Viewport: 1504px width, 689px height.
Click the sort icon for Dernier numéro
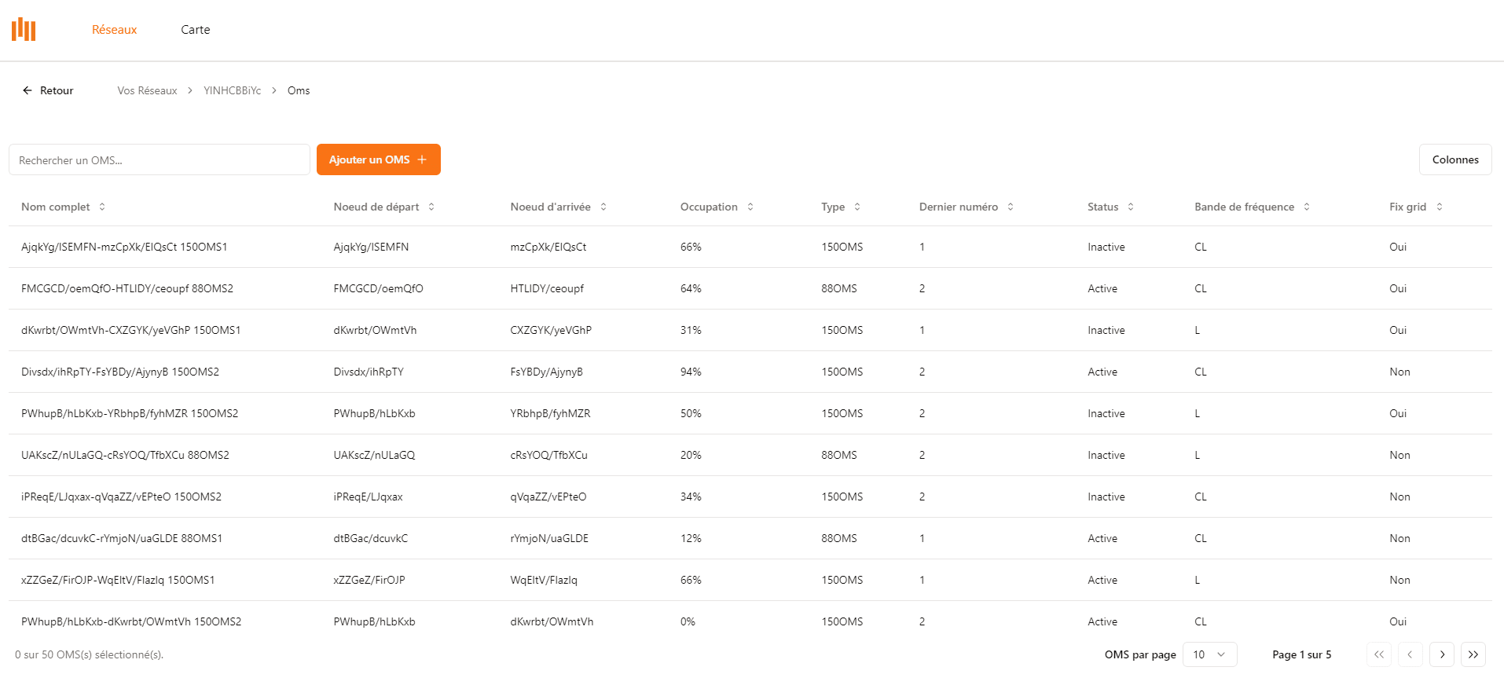click(1011, 207)
